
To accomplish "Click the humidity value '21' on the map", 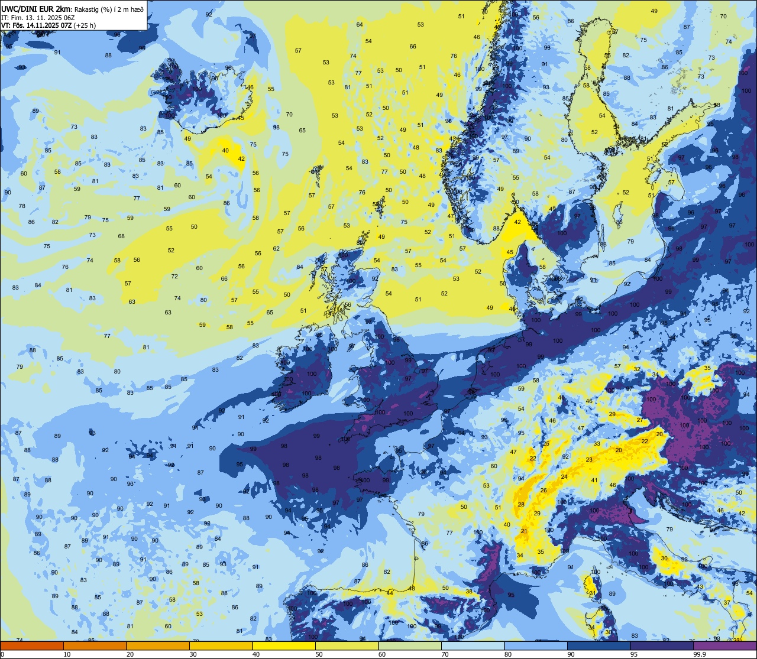I will coord(524,531).
